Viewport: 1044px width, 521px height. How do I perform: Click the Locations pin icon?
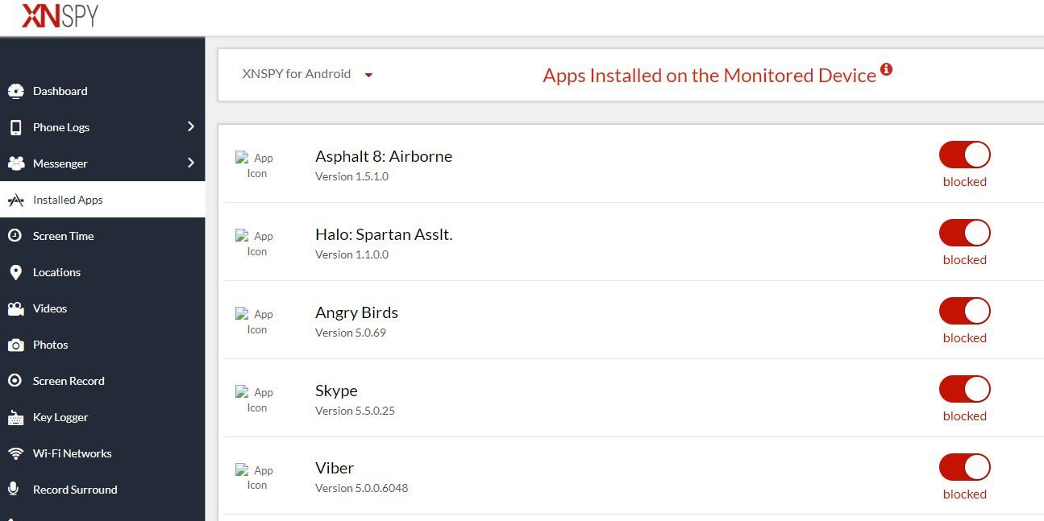click(15, 272)
